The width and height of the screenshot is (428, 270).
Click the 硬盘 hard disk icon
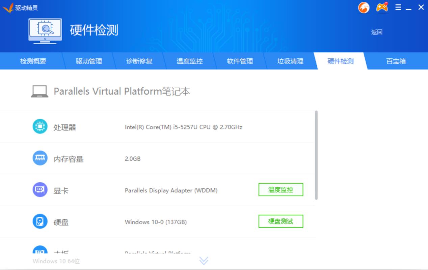[40, 221]
